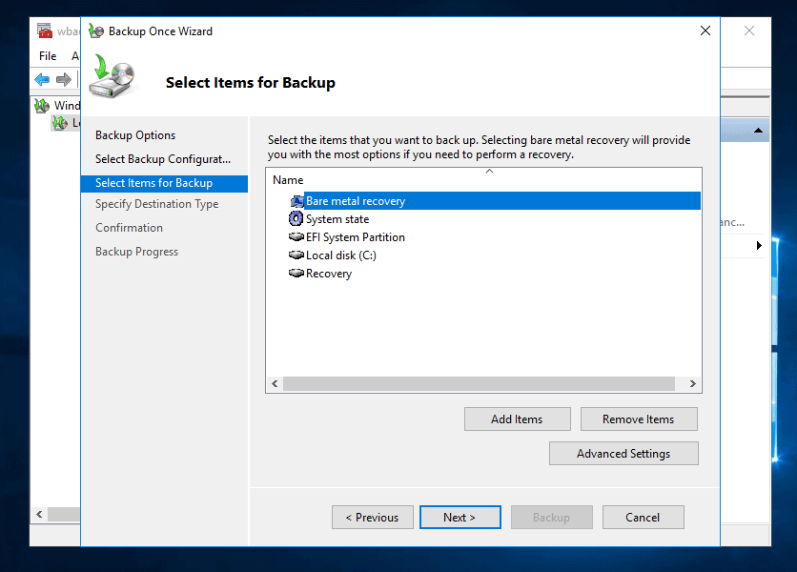Click the back arrow in background toolbar
The image size is (797, 572).
(42, 80)
